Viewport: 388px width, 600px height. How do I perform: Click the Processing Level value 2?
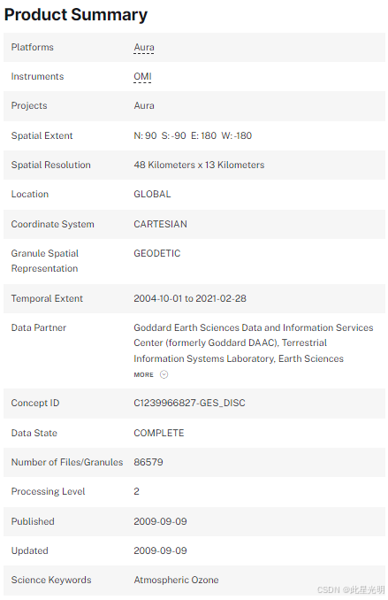tap(136, 491)
